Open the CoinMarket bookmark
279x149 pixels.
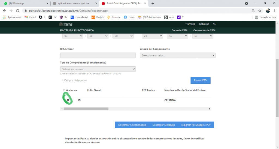[79, 17]
